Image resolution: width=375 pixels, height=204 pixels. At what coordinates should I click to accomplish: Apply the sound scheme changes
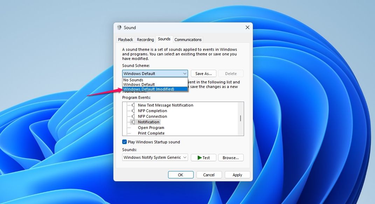coord(237,175)
